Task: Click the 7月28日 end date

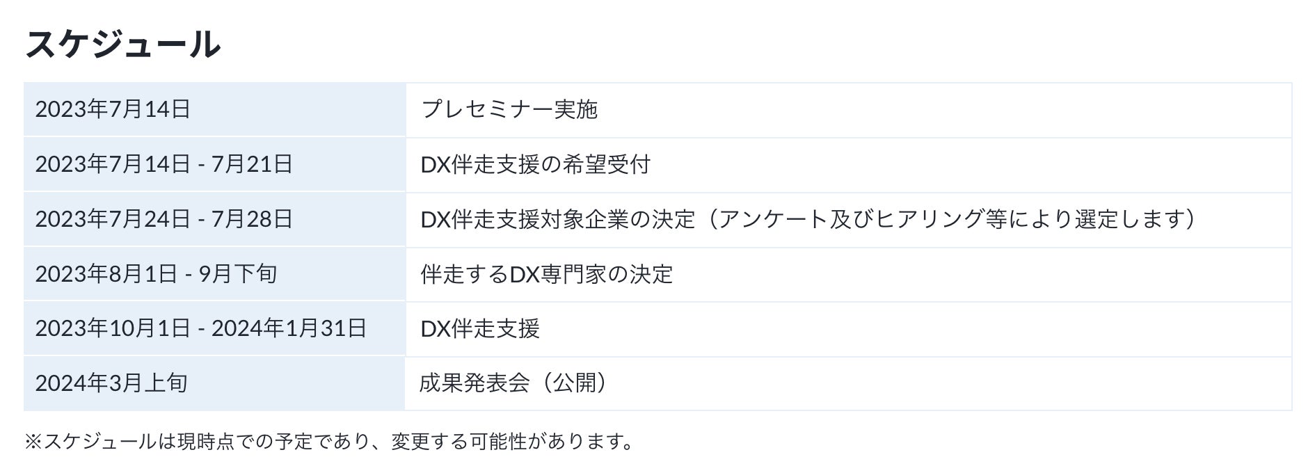Action: tap(251, 219)
